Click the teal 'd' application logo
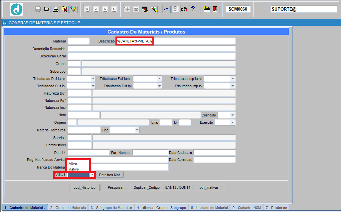The image size is (341, 212). [x=17, y=9]
